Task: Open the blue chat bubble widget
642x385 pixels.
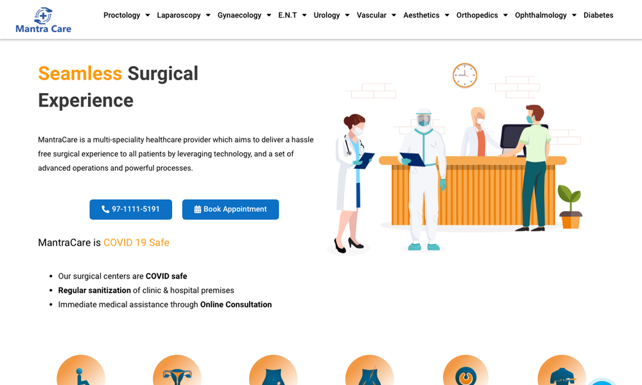Action: pos(602,382)
